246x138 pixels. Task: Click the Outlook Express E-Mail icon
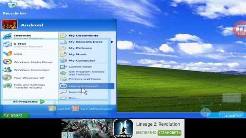pyautogui.click(x=7, y=44)
